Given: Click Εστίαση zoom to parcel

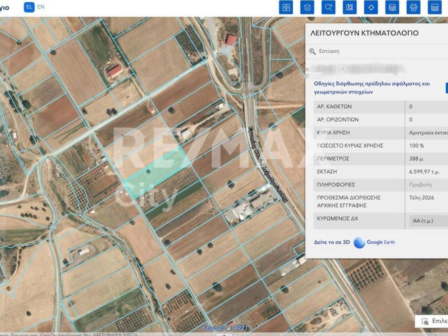Looking at the screenshot, I should 328,51.
